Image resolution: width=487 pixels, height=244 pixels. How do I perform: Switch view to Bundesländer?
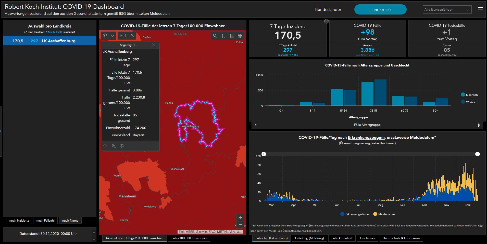[328, 10]
